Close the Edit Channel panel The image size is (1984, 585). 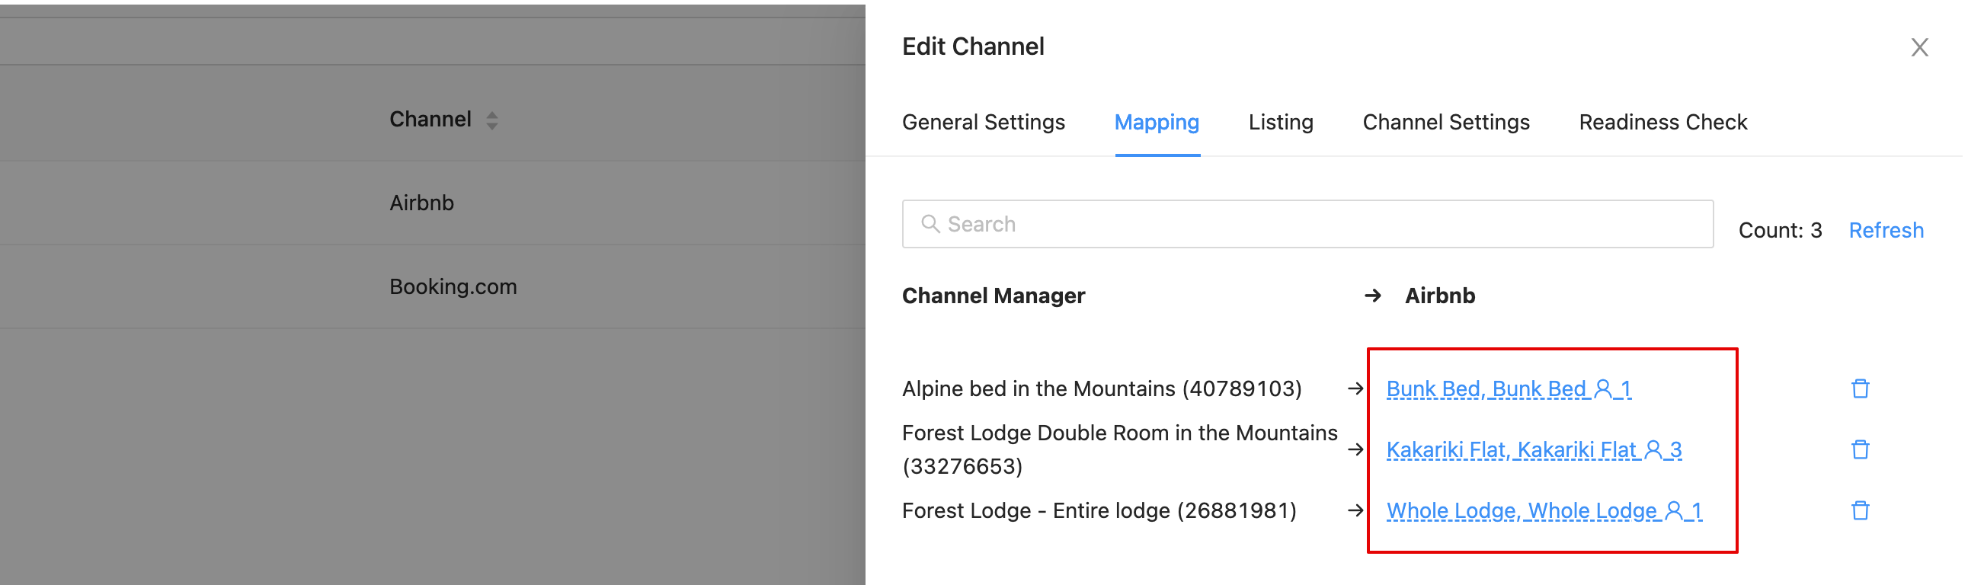(1919, 47)
